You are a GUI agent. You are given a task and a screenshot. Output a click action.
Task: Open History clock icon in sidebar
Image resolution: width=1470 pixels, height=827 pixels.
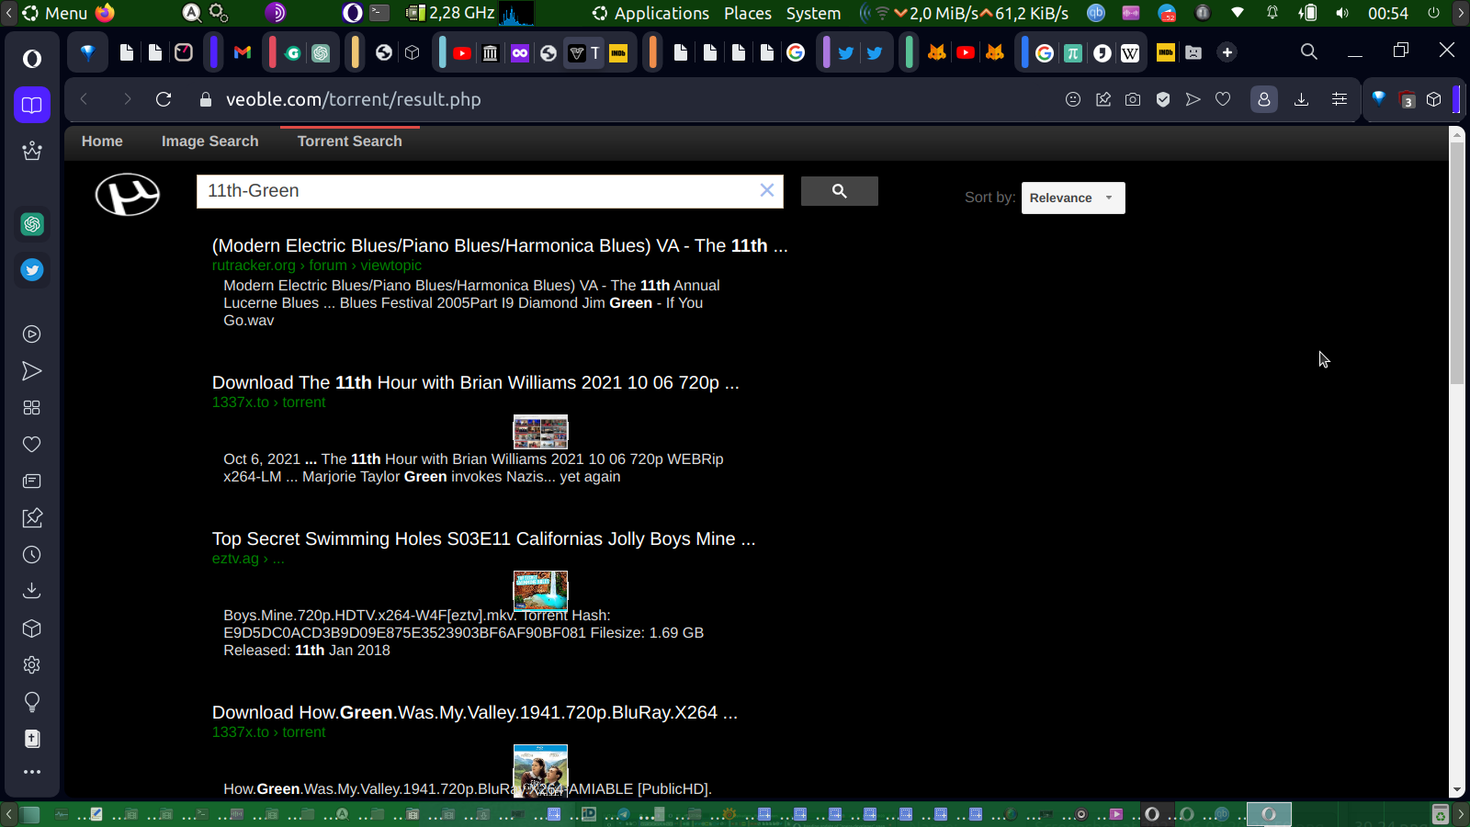[x=32, y=555]
